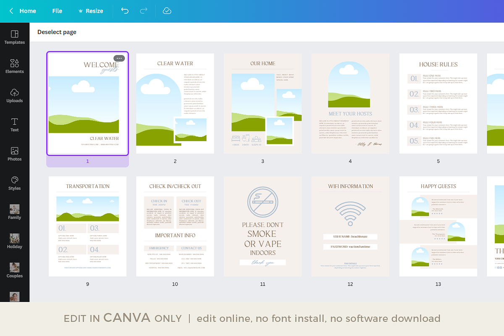Open the Photos sidebar panel
The image size is (504, 336).
(x=15, y=154)
